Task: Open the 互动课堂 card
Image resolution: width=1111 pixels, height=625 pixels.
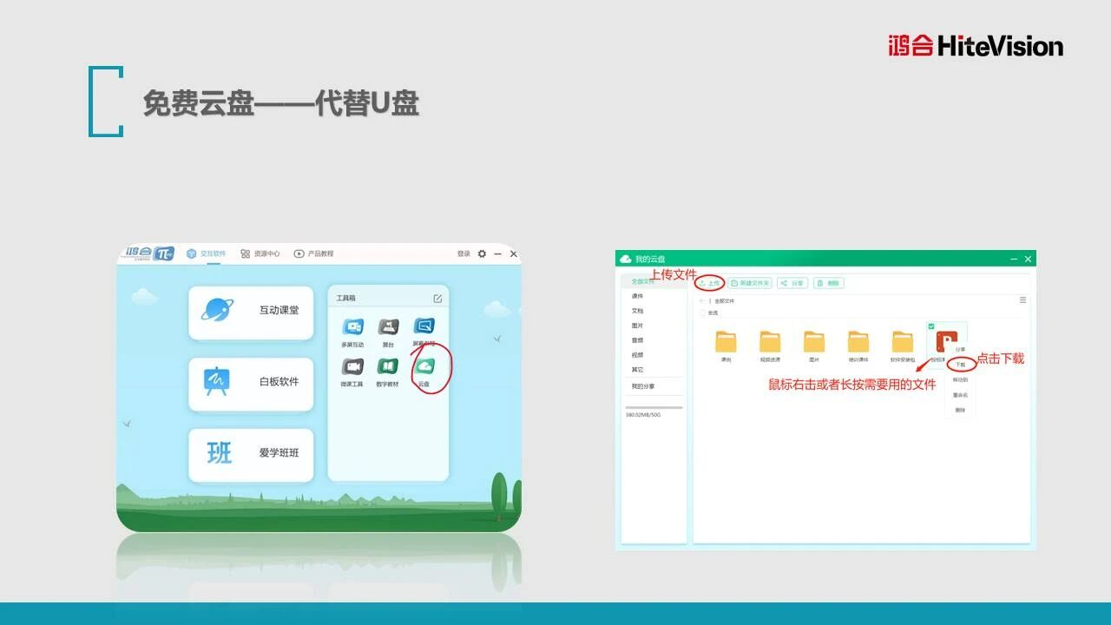Action: [x=251, y=311]
